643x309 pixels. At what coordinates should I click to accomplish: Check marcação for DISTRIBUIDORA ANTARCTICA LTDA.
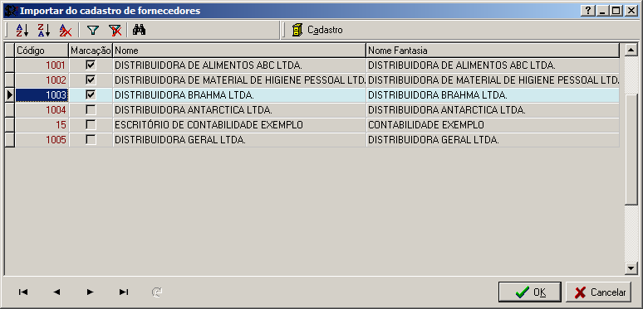pos(91,110)
